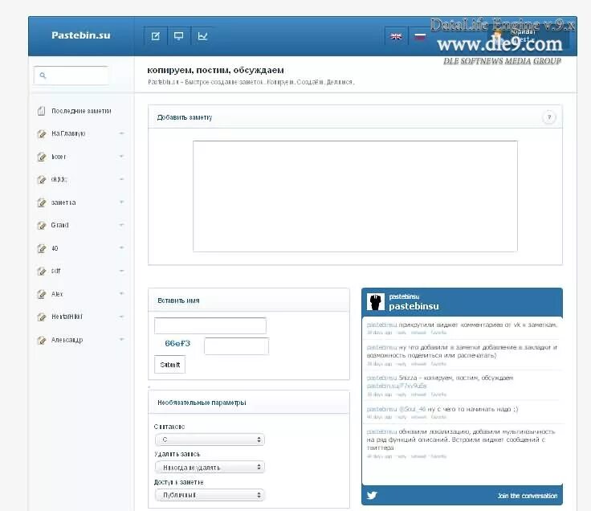Open the pastebinsu profile name in widget header
The image size is (591, 511).
click(414, 306)
